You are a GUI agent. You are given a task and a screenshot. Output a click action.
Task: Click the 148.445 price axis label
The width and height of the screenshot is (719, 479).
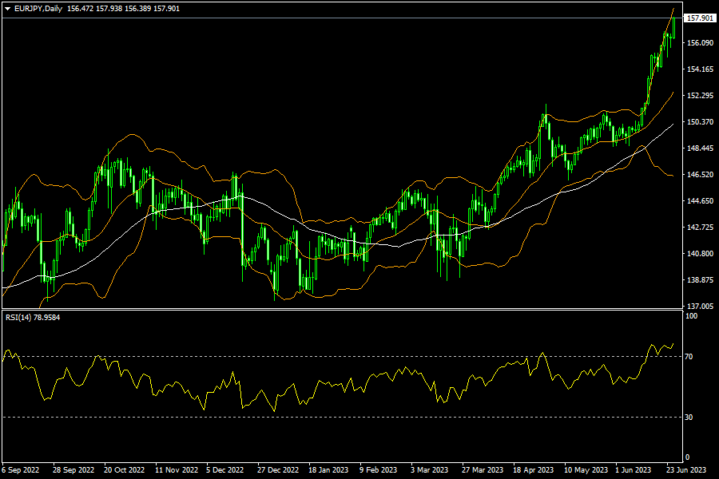[x=700, y=148]
